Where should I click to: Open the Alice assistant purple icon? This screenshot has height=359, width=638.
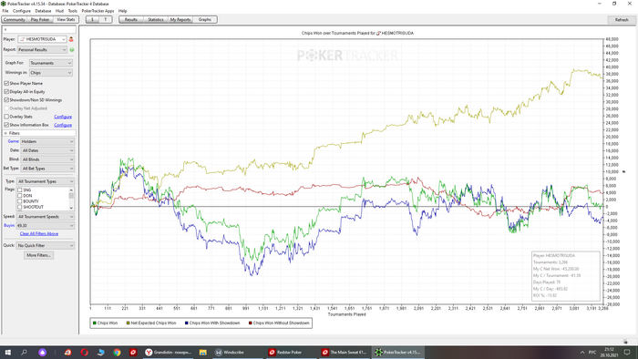[42, 352]
